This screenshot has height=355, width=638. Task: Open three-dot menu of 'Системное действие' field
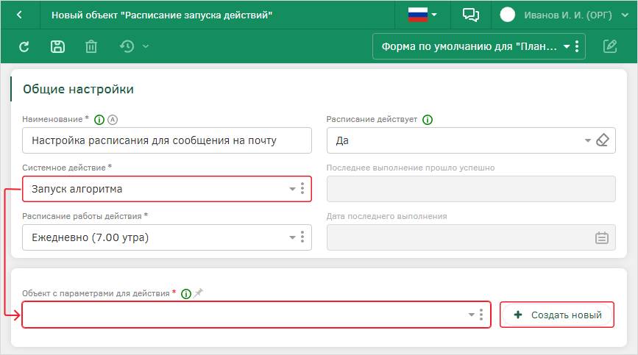(x=302, y=189)
